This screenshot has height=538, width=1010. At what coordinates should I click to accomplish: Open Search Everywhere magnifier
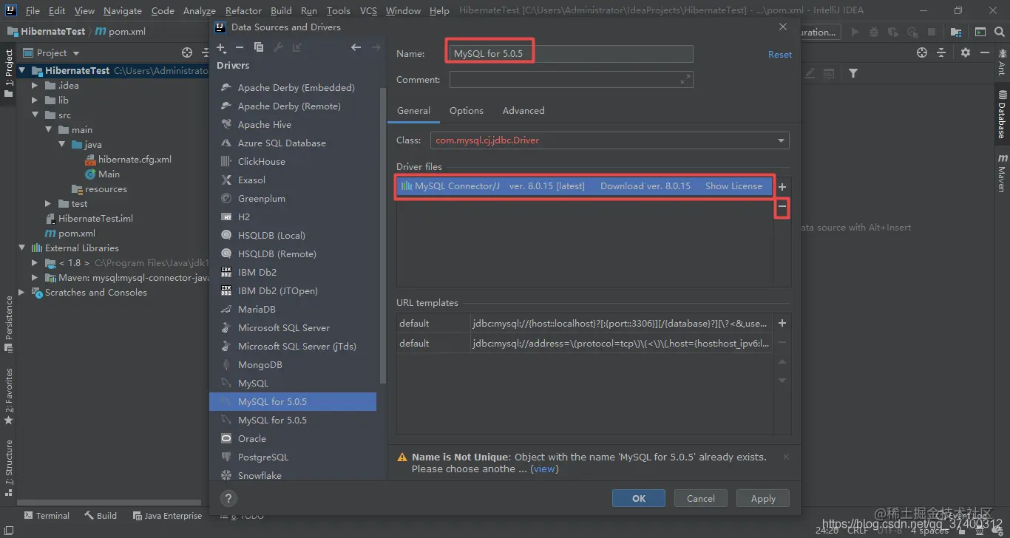[x=999, y=32]
